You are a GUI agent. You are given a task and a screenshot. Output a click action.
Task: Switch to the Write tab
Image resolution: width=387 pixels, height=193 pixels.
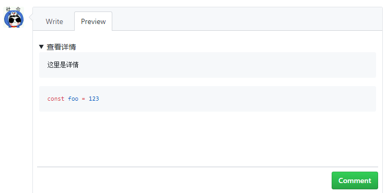coord(54,21)
